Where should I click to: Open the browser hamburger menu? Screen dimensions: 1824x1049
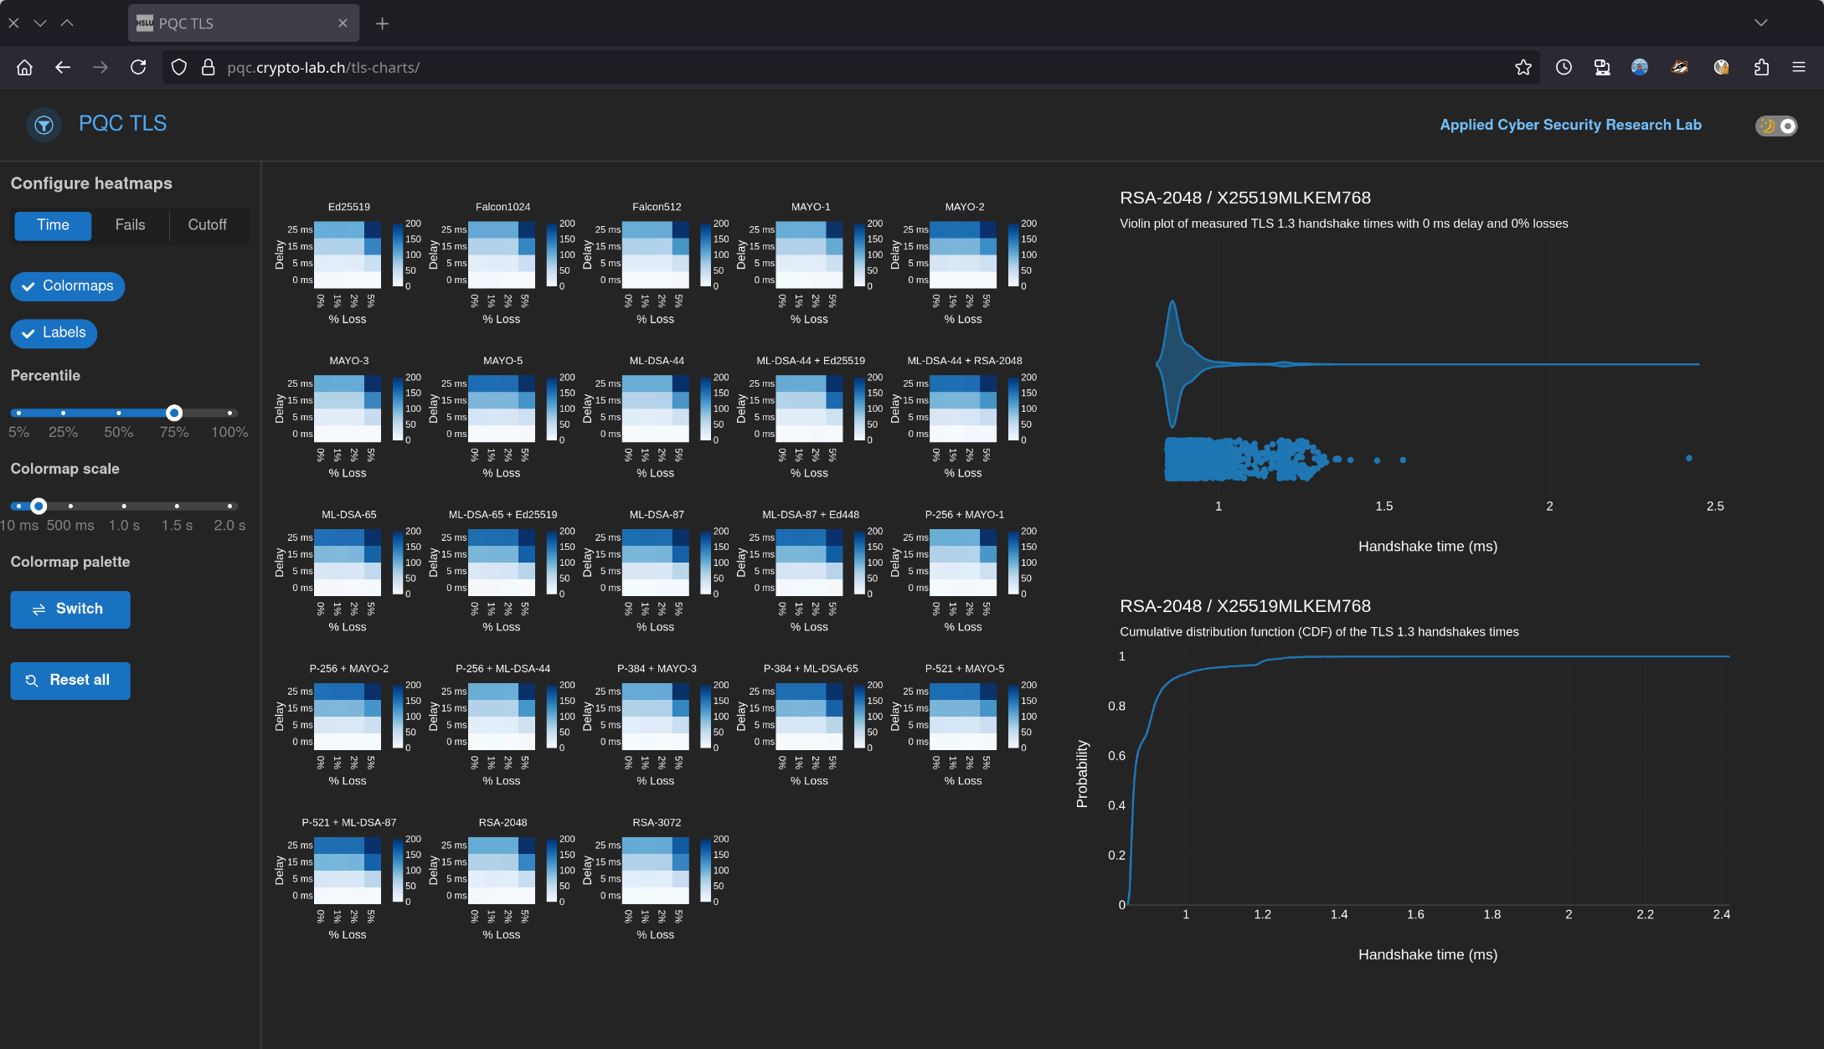click(x=1798, y=68)
